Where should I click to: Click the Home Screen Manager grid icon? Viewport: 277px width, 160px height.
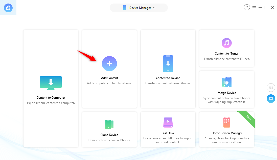pyautogui.click(x=227, y=123)
